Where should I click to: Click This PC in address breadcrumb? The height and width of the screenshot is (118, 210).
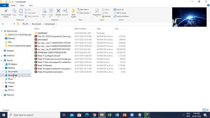[25, 24]
